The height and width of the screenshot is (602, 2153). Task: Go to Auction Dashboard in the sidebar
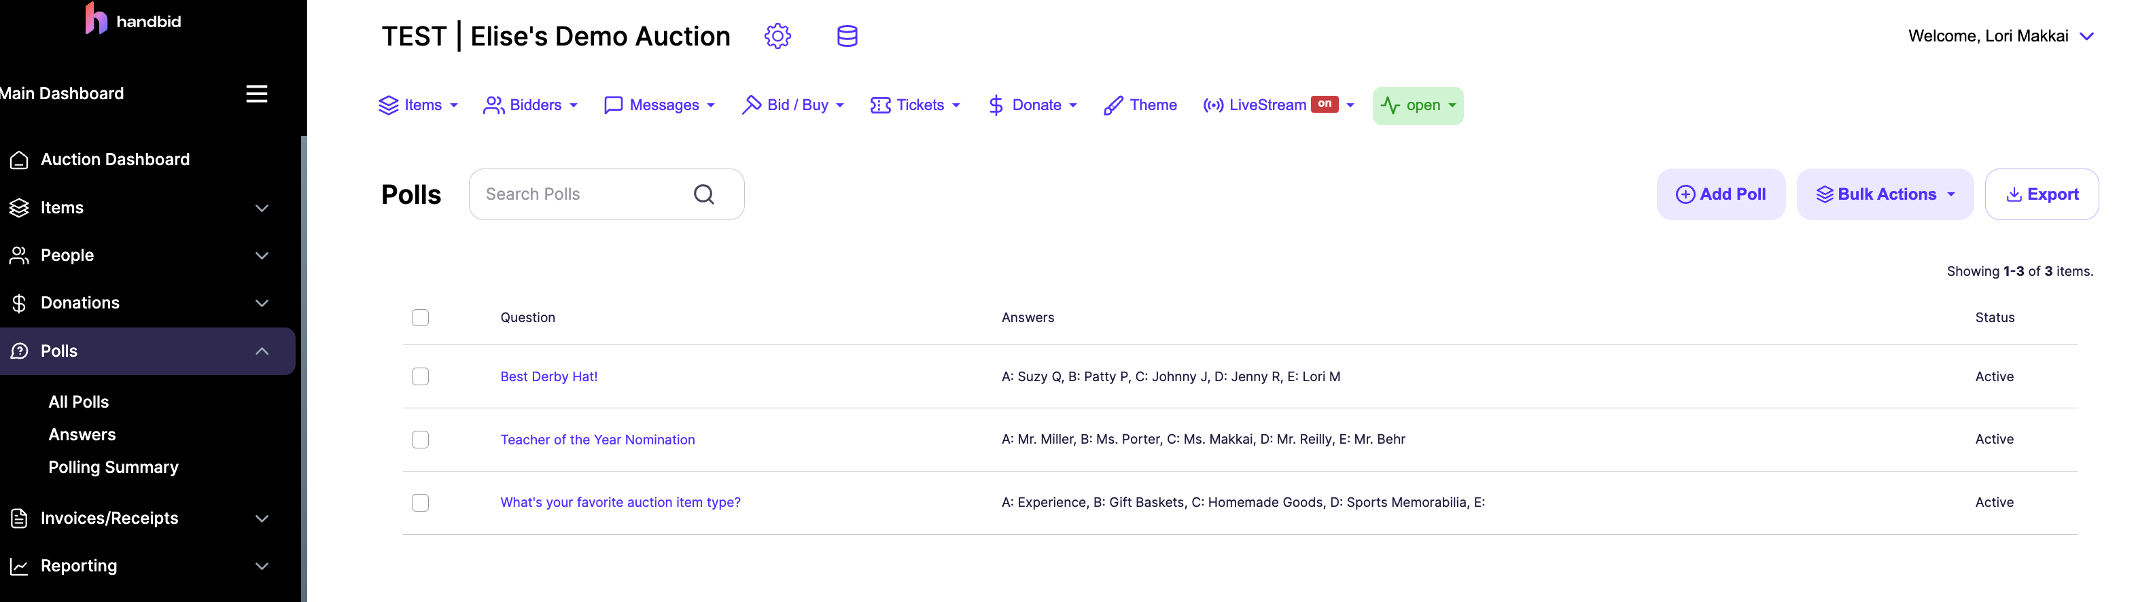116,160
